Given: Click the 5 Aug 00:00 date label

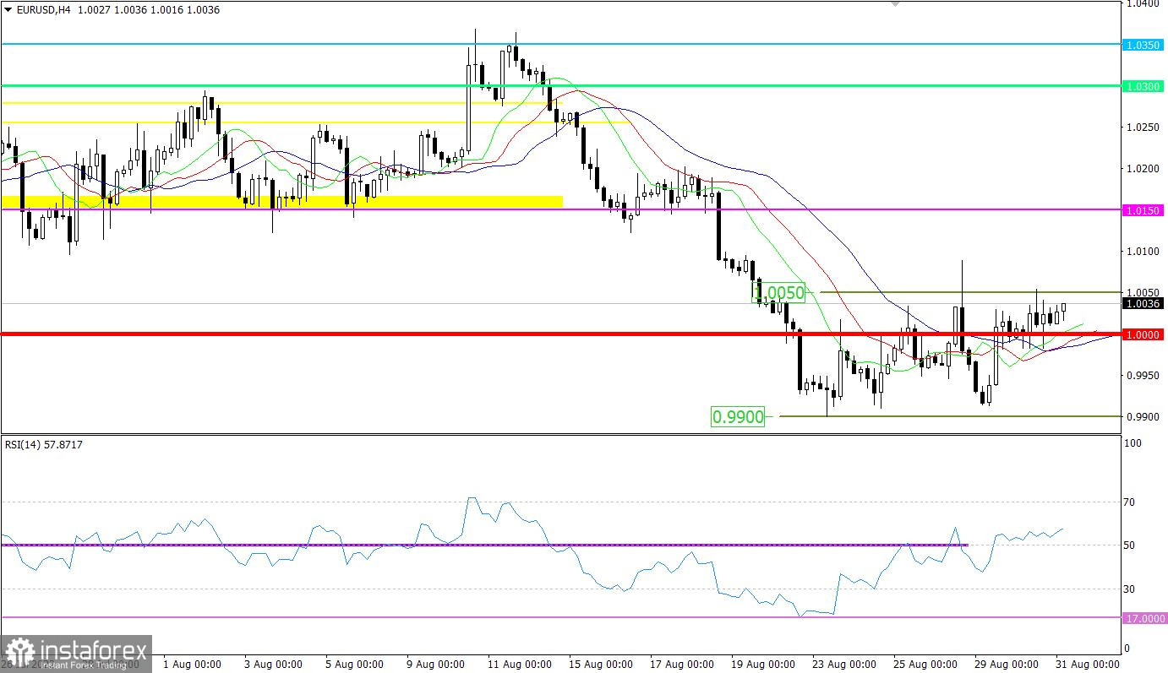Looking at the screenshot, I should click(x=353, y=665).
